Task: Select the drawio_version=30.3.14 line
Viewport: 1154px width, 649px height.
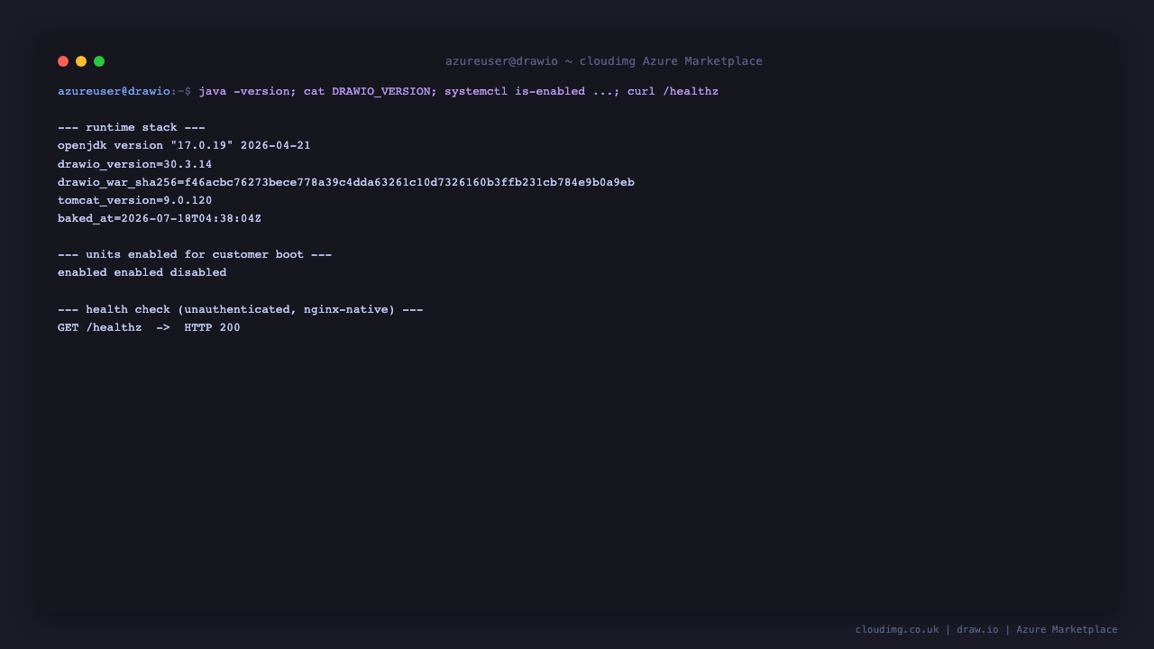Action: click(135, 164)
